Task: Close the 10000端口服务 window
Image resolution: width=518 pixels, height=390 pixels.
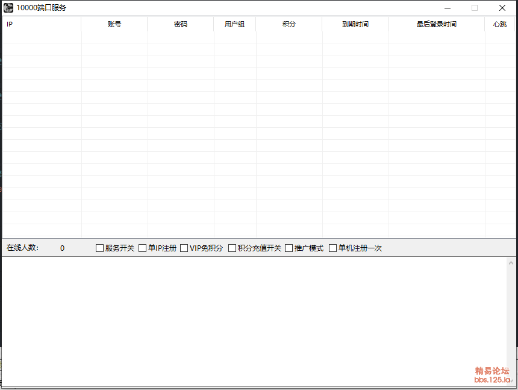Action: click(502, 8)
